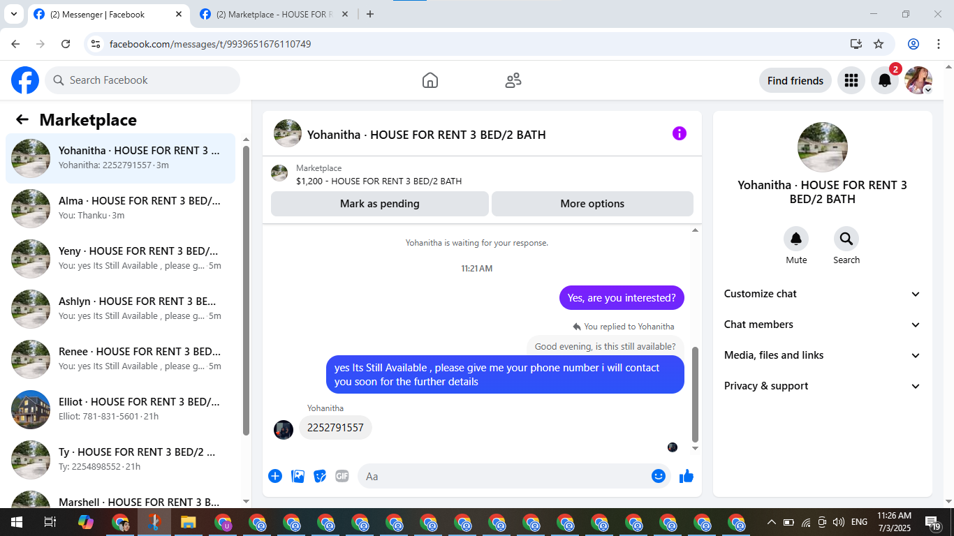This screenshot has width=954, height=536.
Task: Click the volume icon in system tray
Action: coord(839,522)
